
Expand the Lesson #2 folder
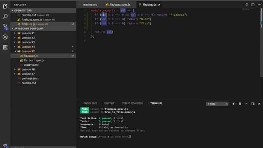point(43,37)
